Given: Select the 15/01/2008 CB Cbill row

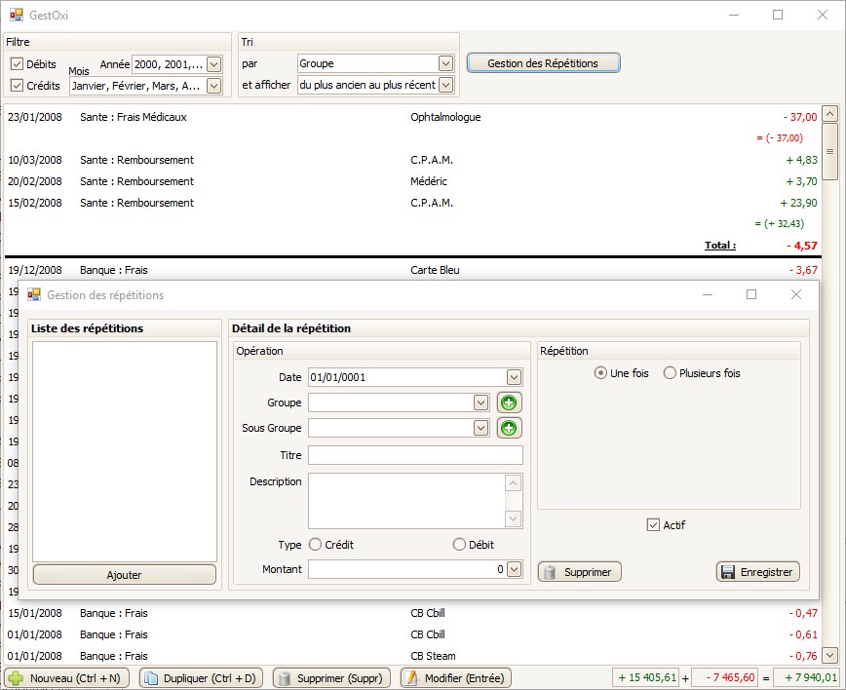Looking at the screenshot, I should (x=412, y=613).
